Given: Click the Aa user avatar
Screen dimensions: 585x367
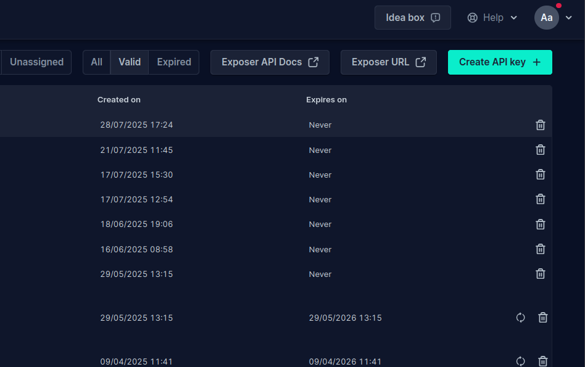Looking at the screenshot, I should tap(547, 17).
